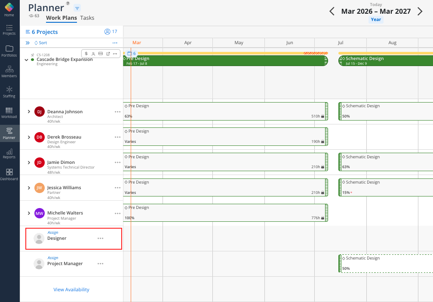Click Michelle Walters's MW avatar
Screen dimensions: 433x302
[40, 213]
